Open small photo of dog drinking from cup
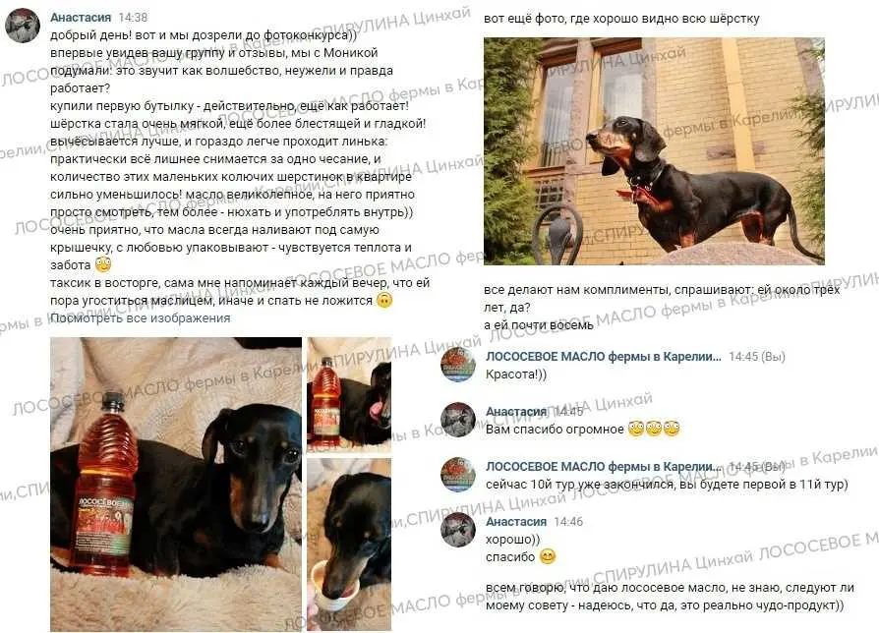 point(349,546)
